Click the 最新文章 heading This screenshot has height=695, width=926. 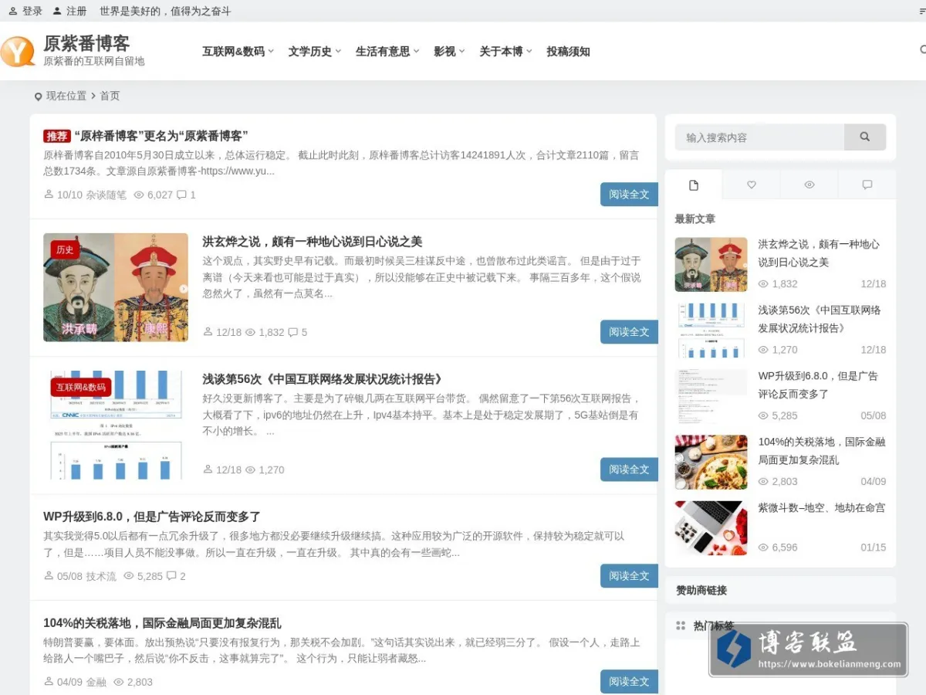[694, 219]
